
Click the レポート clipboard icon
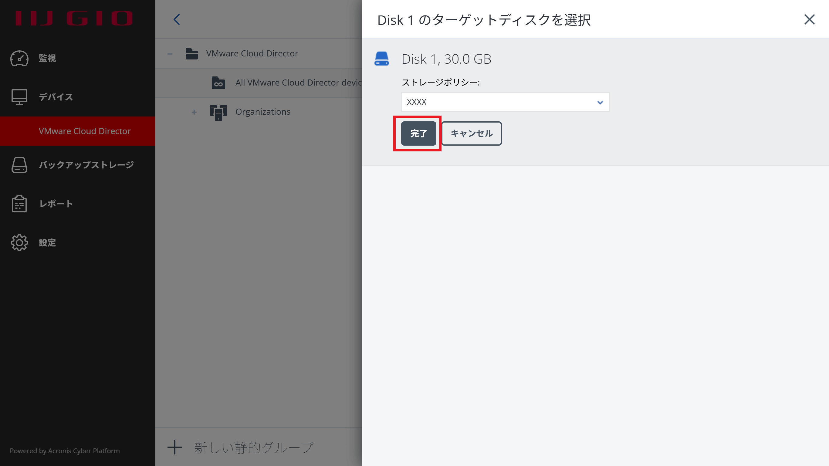point(19,204)
